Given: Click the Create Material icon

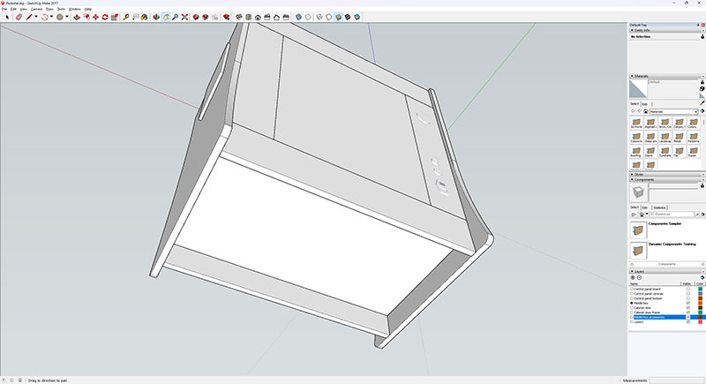Looking at the screenshot, I should (702, 89).
